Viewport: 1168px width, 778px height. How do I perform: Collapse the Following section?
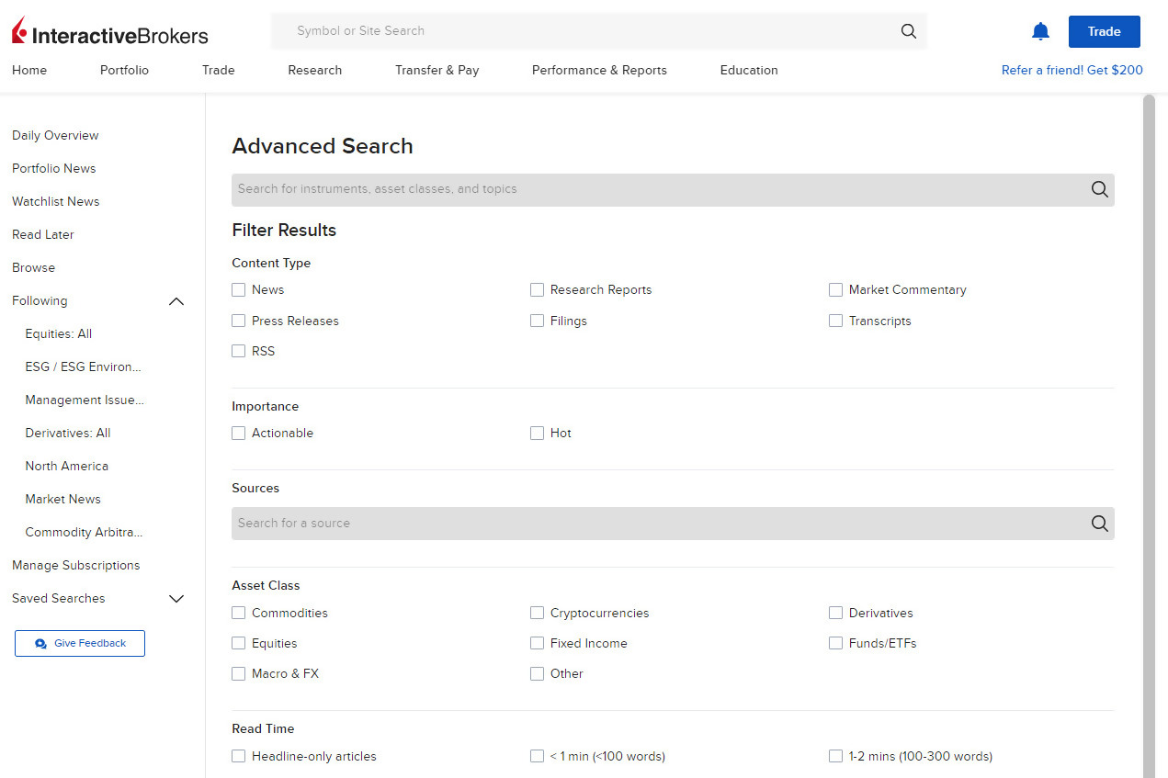point(176,300)
